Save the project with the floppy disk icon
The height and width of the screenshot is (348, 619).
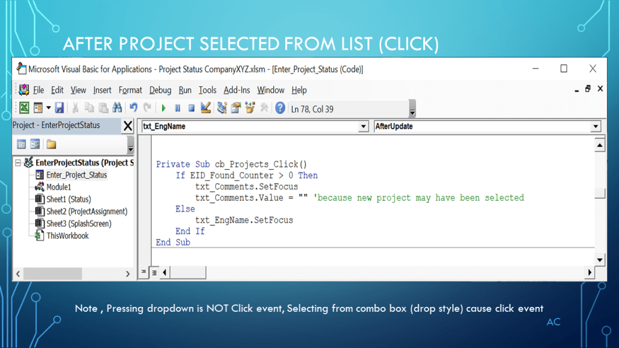coord(59,108)
